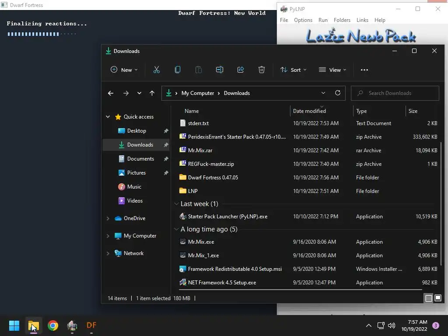
Task: Open the Options menu in PyLNP
Action: coord(303,20)
